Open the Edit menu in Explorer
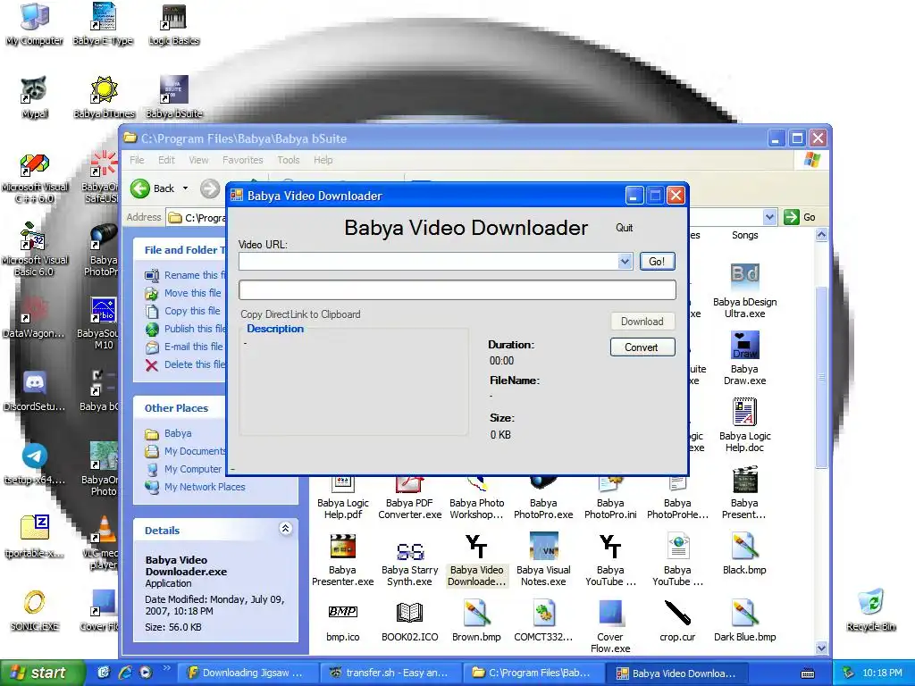 pyautogui.click(x=166, y=160)
